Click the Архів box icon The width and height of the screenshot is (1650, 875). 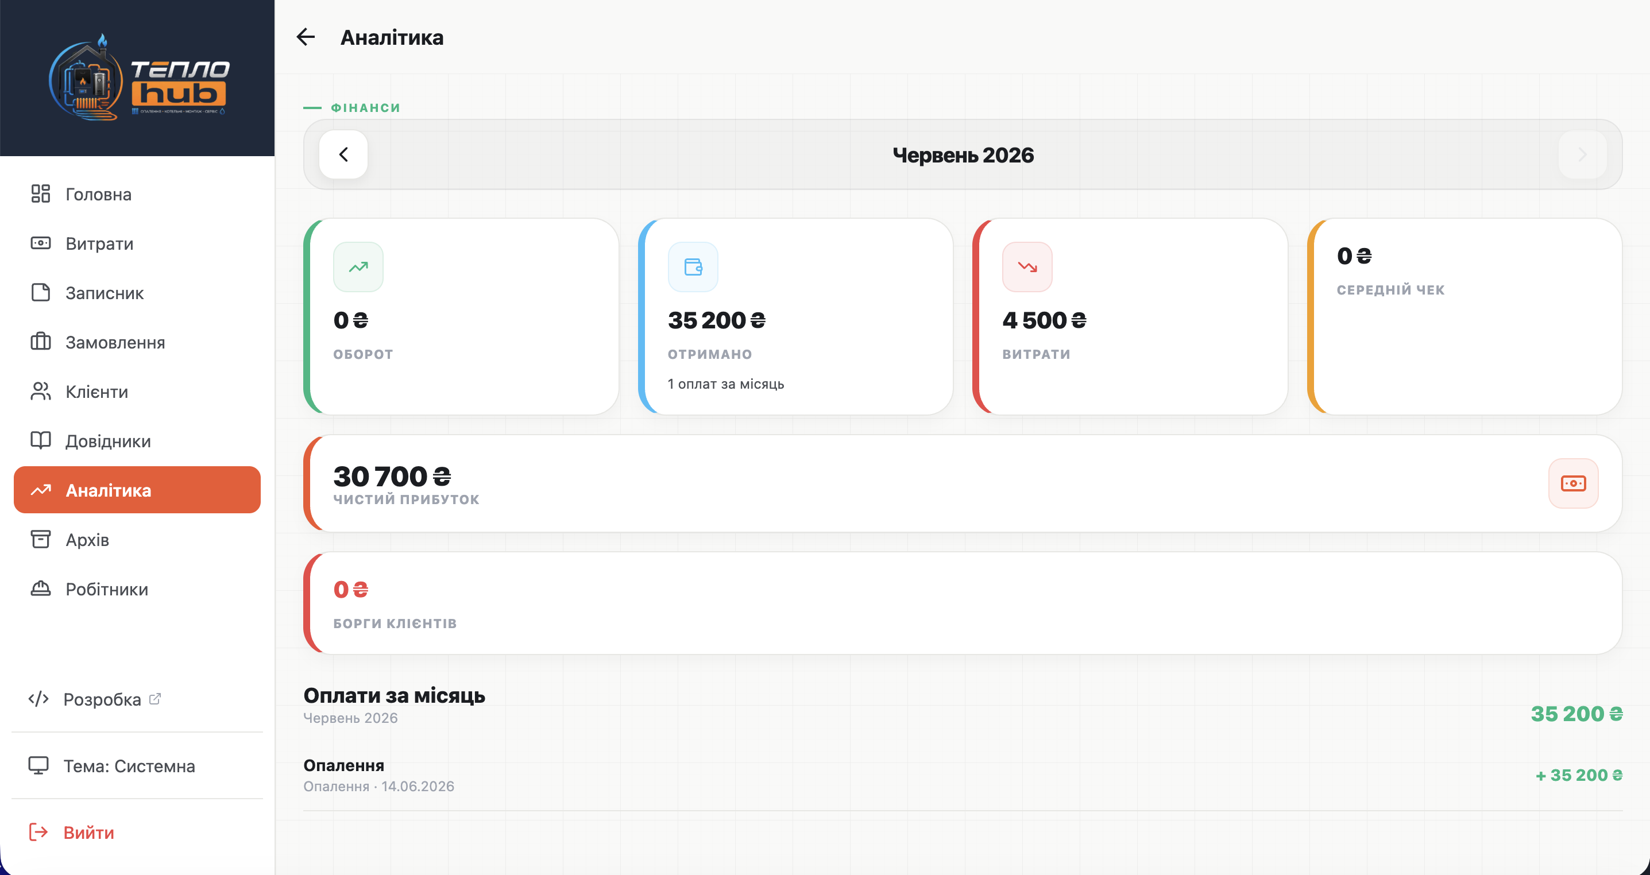(x=40, y=539)
